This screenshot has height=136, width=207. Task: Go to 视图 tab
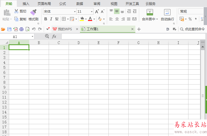(114, 4)
